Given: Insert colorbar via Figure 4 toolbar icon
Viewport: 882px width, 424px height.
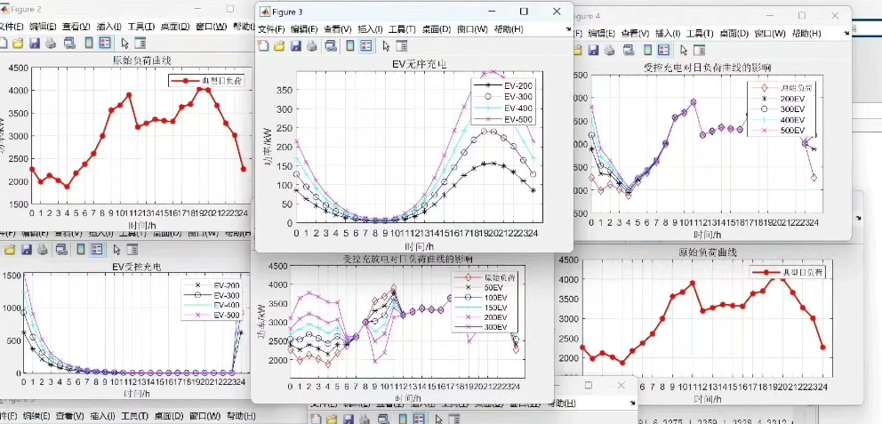Looking at the screenshot, I should click(648, 50).
